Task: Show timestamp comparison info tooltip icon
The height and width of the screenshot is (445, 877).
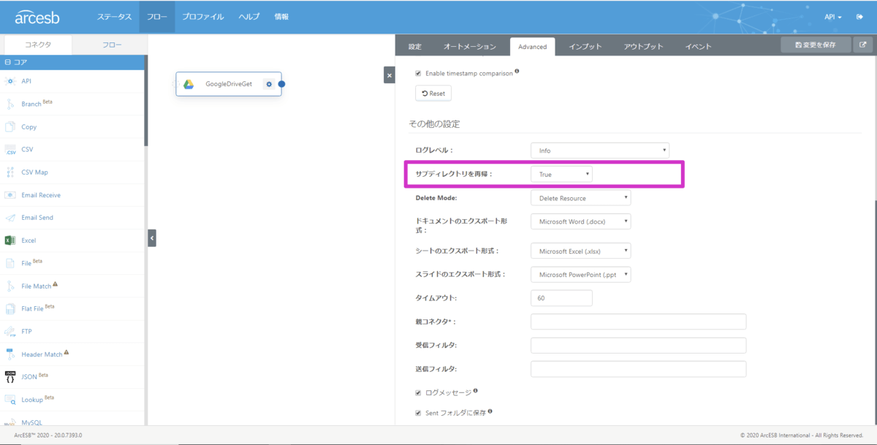Action: (517, 72)
